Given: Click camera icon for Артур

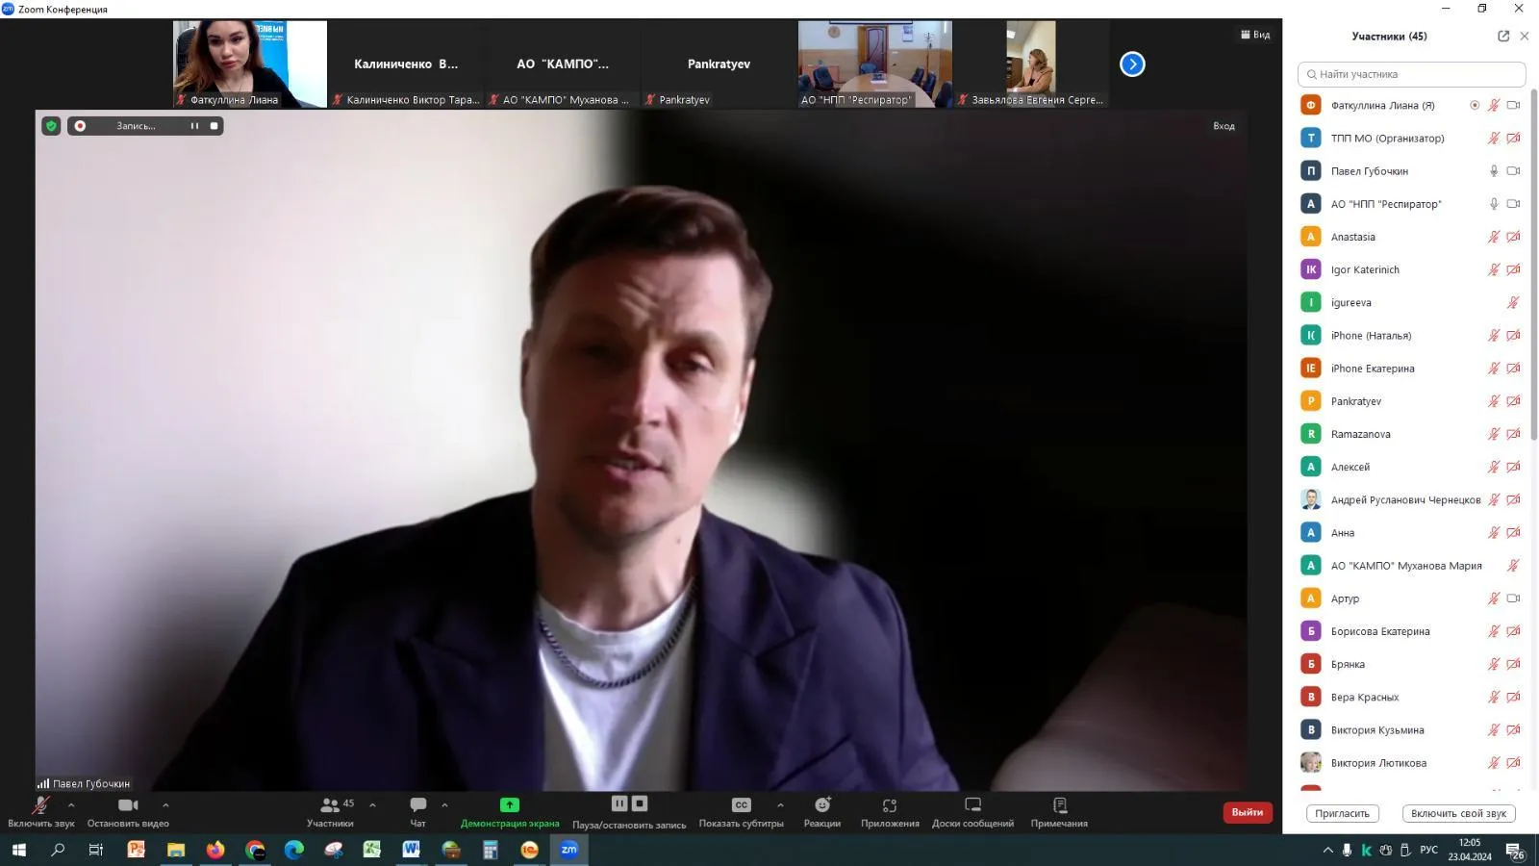Looking at the screenshot, I should 1513,599.
